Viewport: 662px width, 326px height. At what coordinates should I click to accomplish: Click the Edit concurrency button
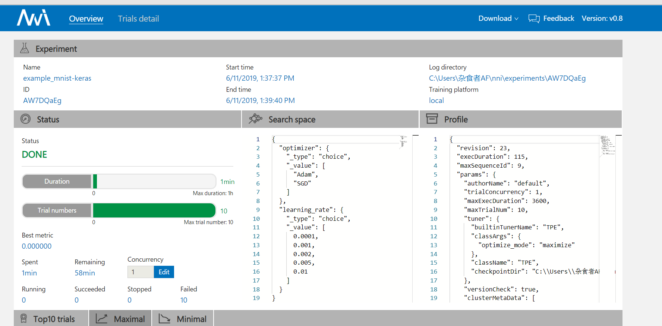coord(164,272)
